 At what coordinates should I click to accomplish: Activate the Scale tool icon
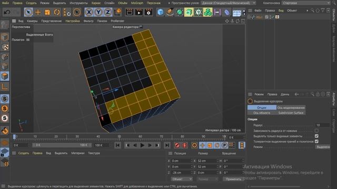(47, 12)
